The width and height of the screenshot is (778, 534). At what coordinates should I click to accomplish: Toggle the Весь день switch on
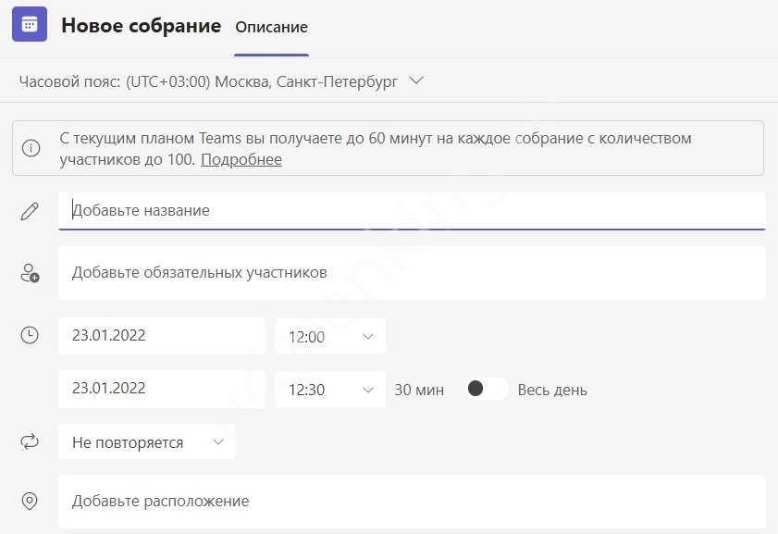coord(486,390)
